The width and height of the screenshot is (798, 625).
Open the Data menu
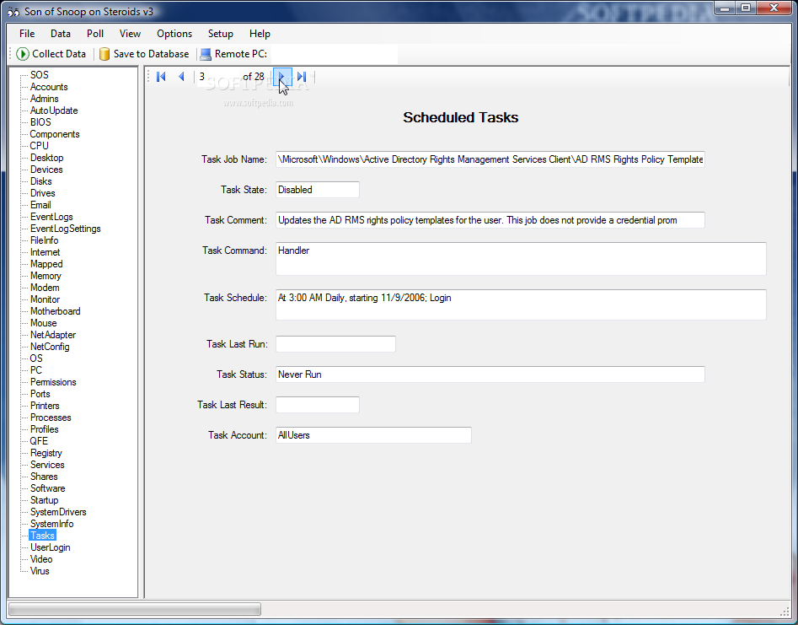click(61, 34)
